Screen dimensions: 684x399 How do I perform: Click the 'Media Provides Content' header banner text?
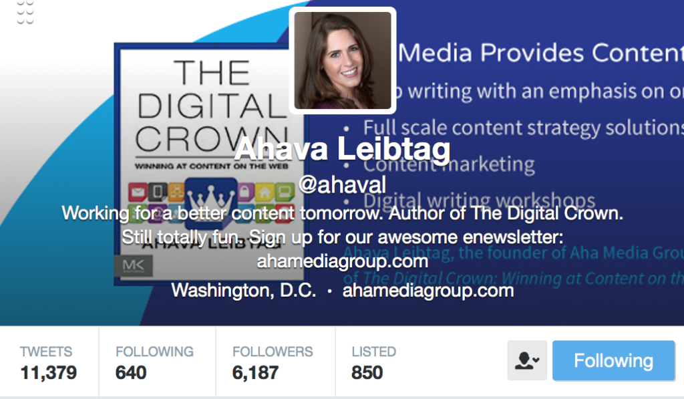tap(541, 53)
